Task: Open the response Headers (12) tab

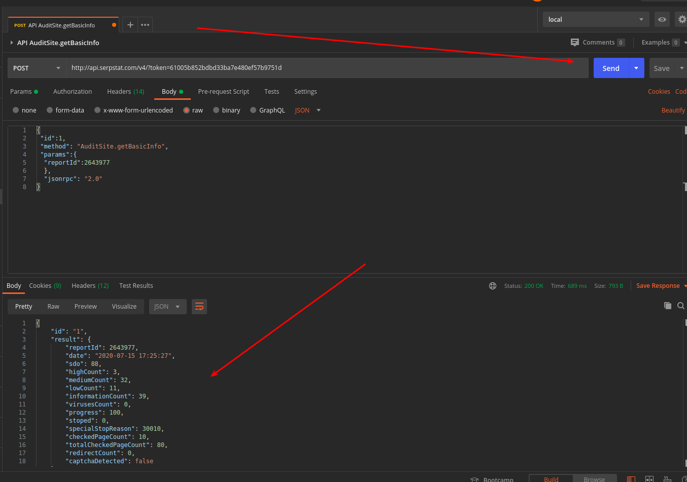Action: coord(90,286)
